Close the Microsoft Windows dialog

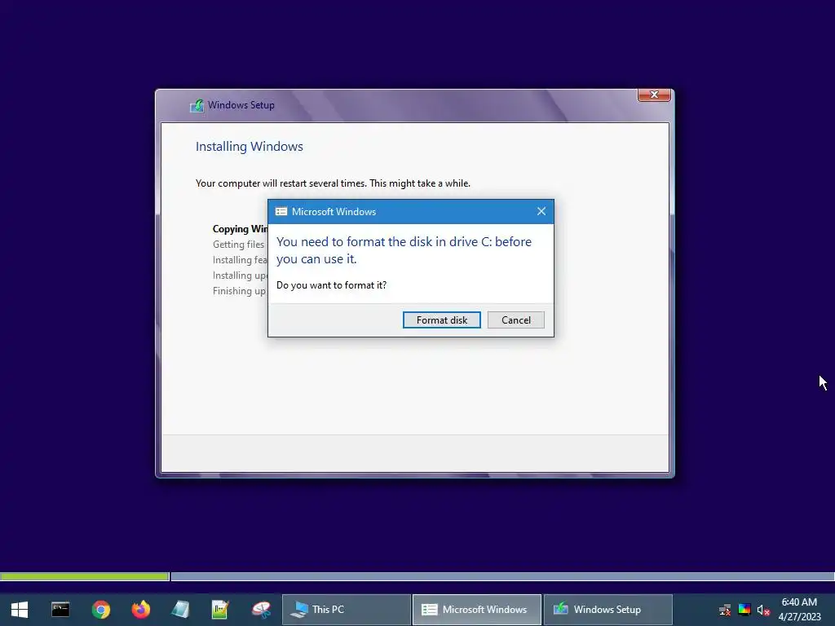(541, 211)
